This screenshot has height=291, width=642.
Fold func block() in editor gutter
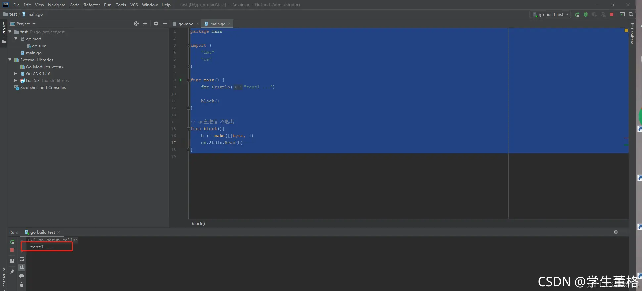point(188,129)
